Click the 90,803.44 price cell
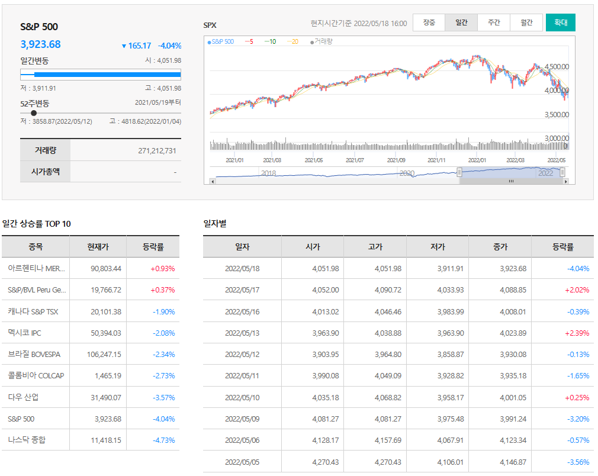Viewport: 598px width, 476px height. click(x=106, y=269)
